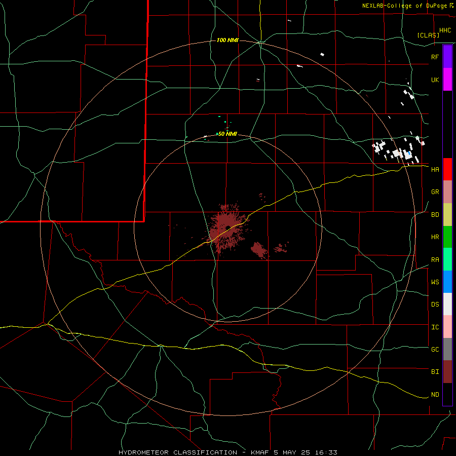Click the "WS" legend label

click(435, 282)
